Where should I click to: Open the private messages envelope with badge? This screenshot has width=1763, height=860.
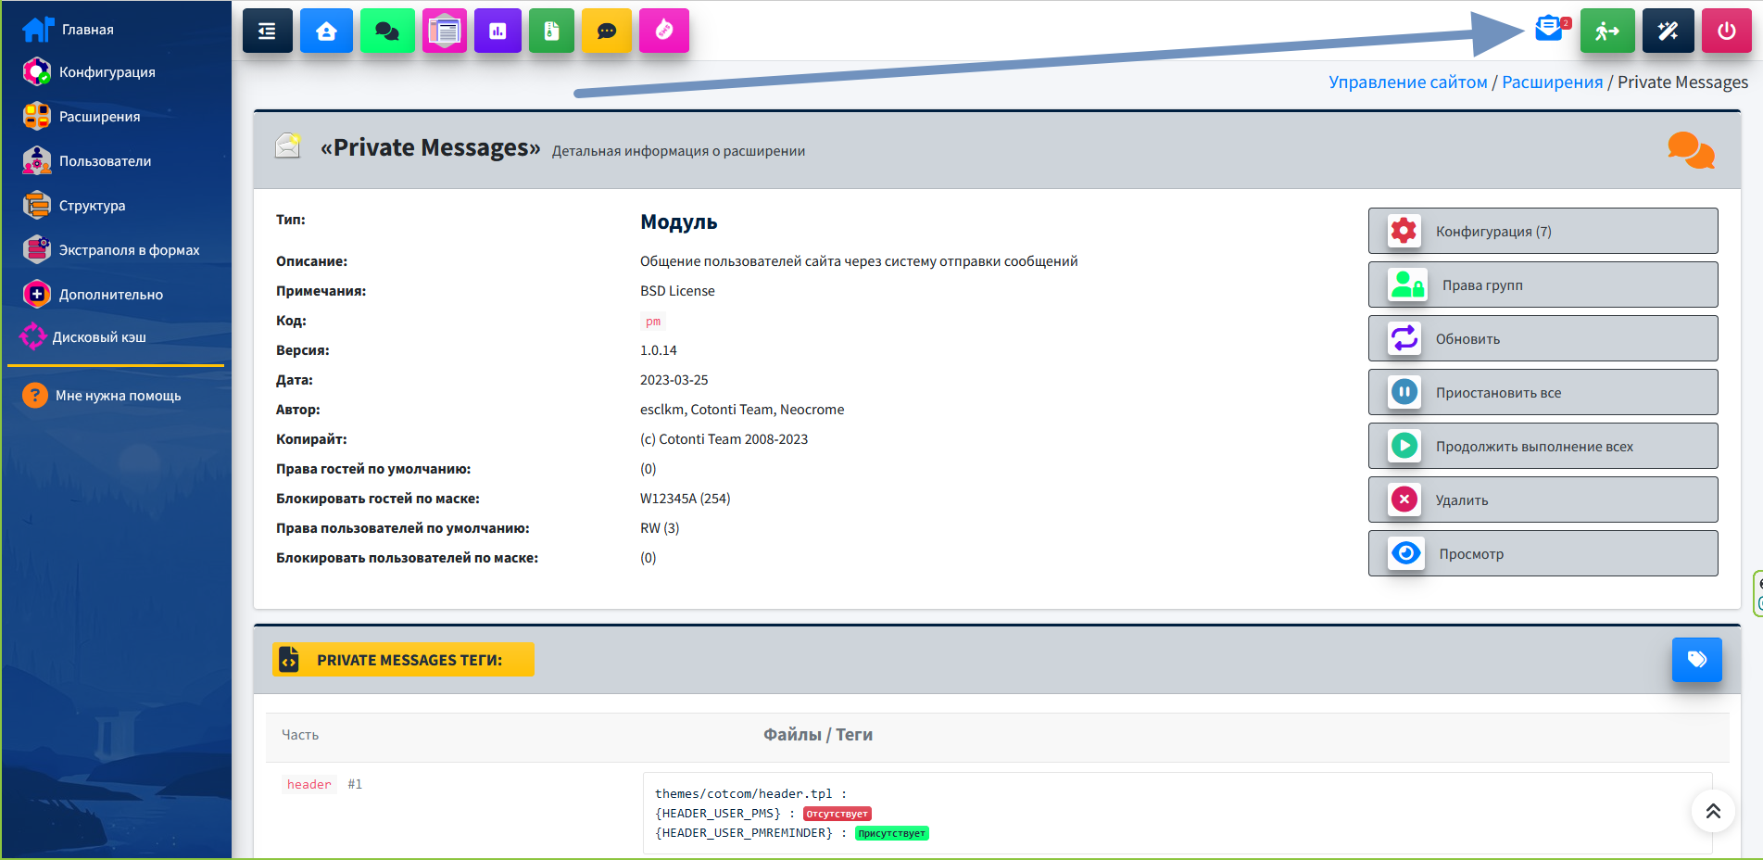click(1549, 29)
